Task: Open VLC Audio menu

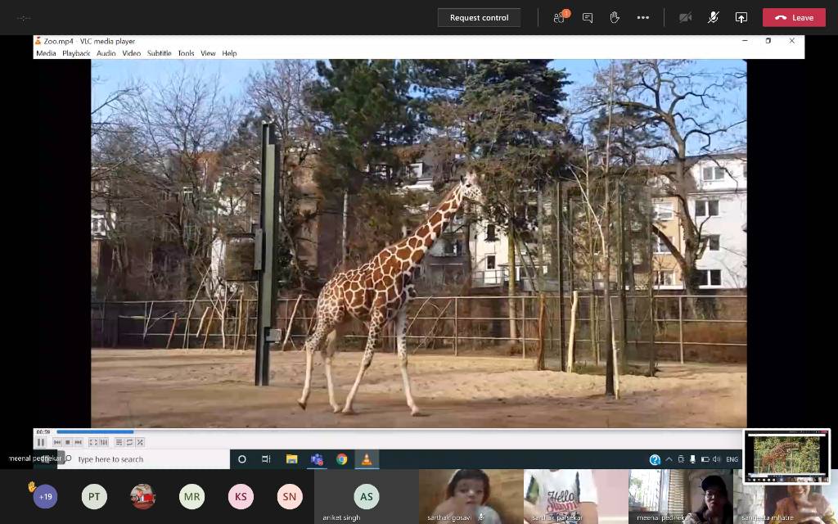Action: click(x=106, y=53)
